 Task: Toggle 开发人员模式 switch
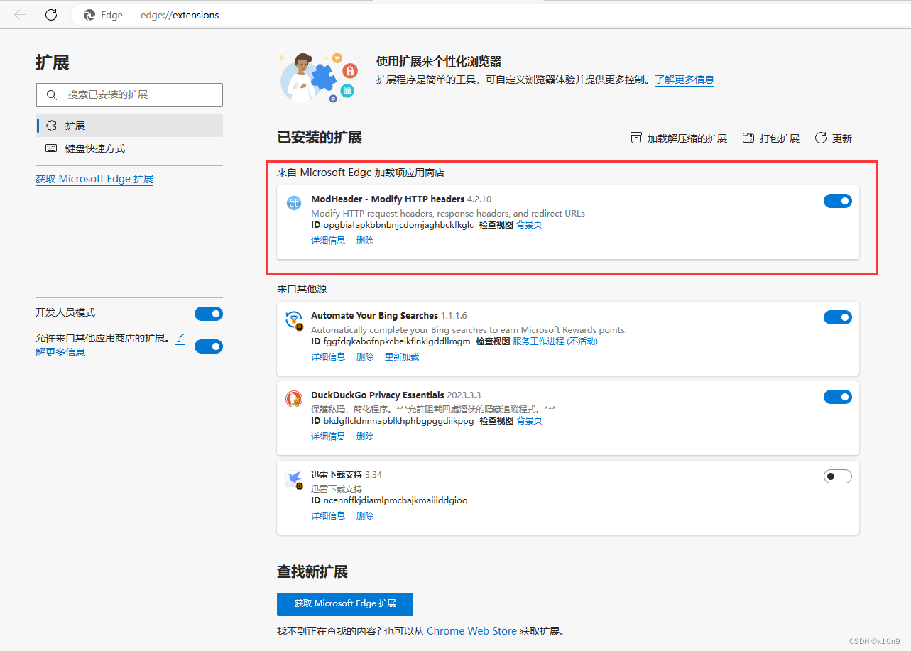click(209, 314)
